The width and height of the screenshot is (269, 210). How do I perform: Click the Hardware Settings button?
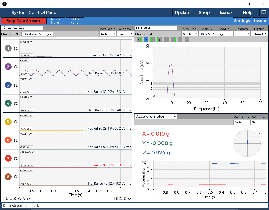(x=37, y=34)
